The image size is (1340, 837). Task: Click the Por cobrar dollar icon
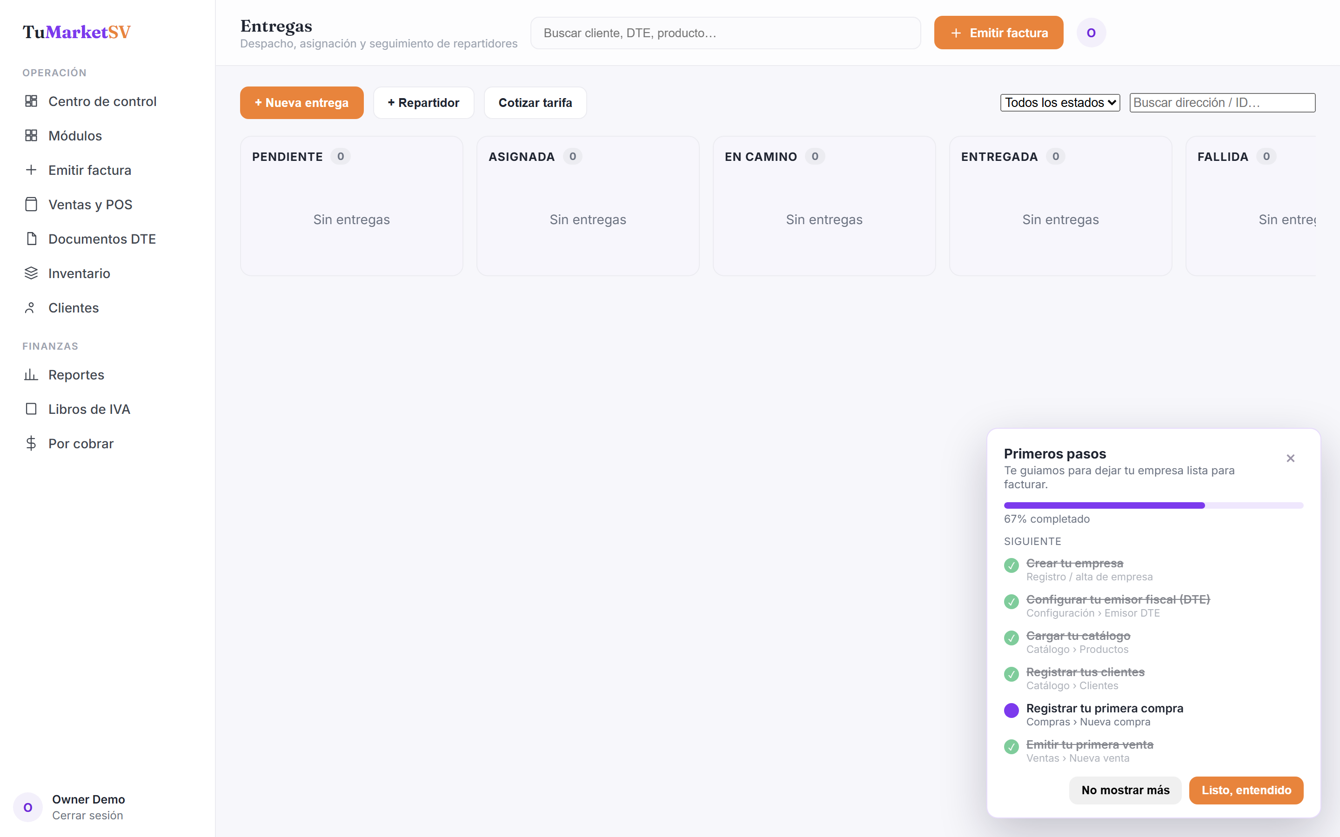coord(31,444)
